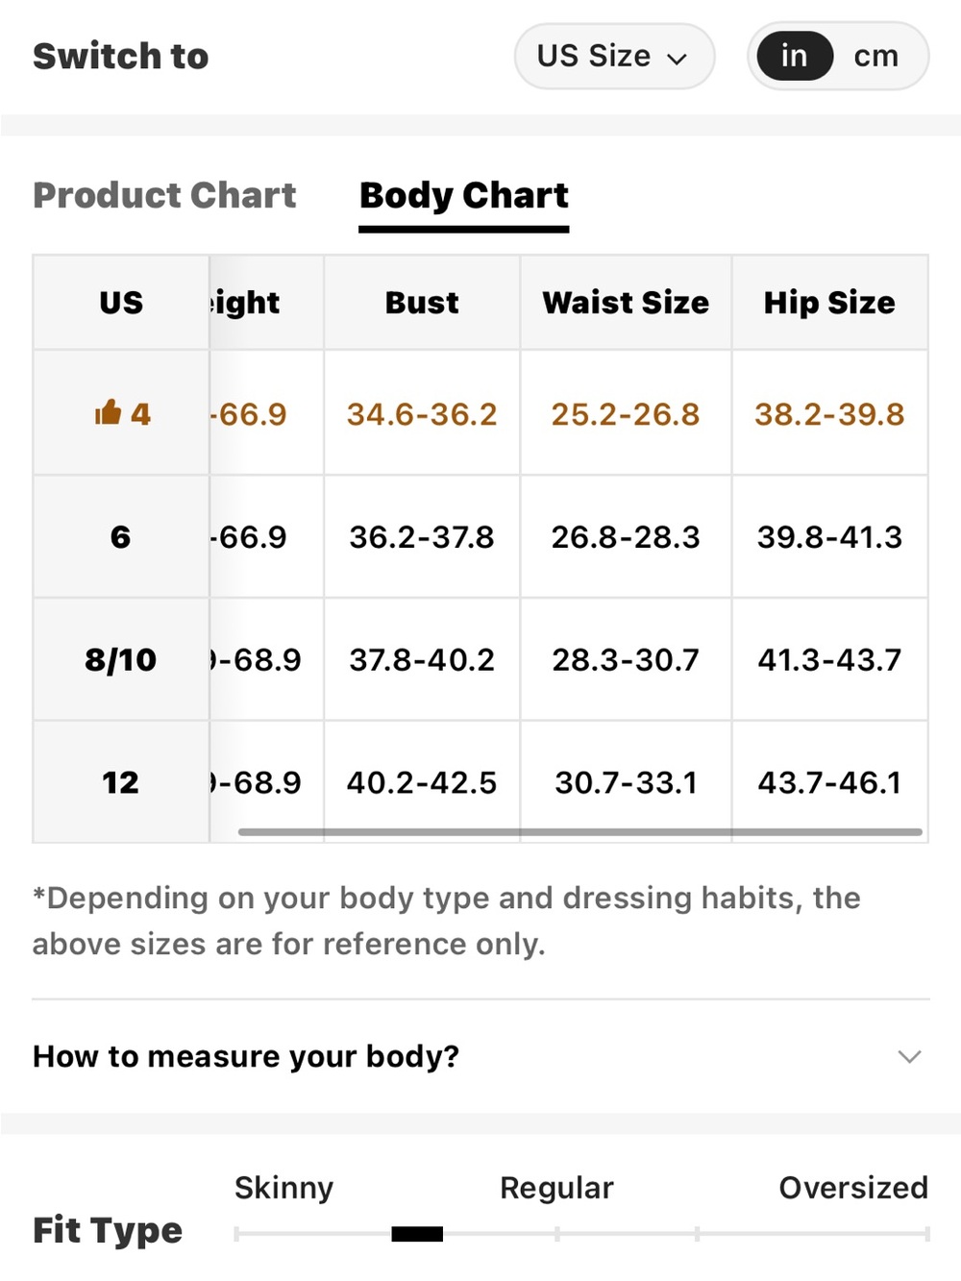Click the Hip Size column header
961x1281 pixels.
(x=829, y=303)
